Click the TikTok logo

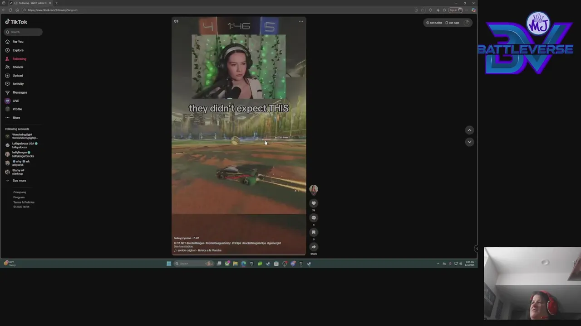pyautogui.click(x=16, y=22)
